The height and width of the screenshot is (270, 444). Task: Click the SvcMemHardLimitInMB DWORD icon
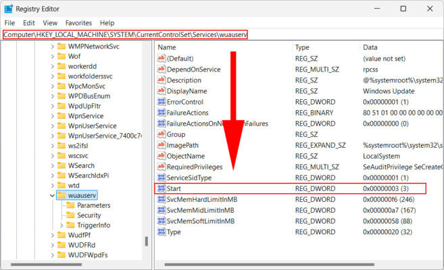coord(161,199)
